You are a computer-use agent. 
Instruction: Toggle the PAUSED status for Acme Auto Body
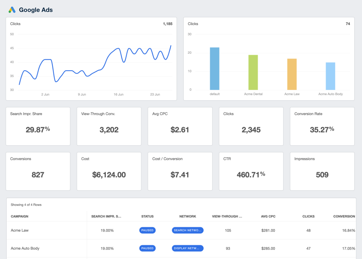pyautogui.click(x=147, y=248)
